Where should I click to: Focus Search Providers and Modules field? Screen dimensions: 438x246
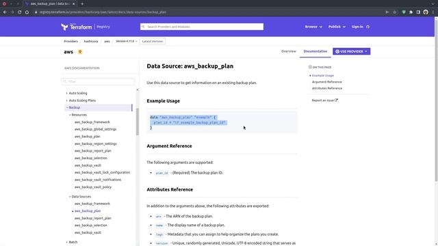pyautogui.click(x=202, y=27)
